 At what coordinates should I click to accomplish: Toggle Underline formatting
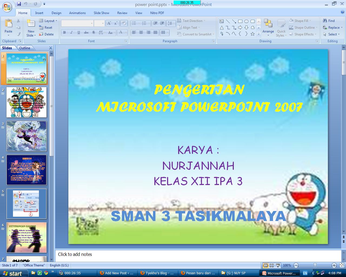tap(79, 32)
